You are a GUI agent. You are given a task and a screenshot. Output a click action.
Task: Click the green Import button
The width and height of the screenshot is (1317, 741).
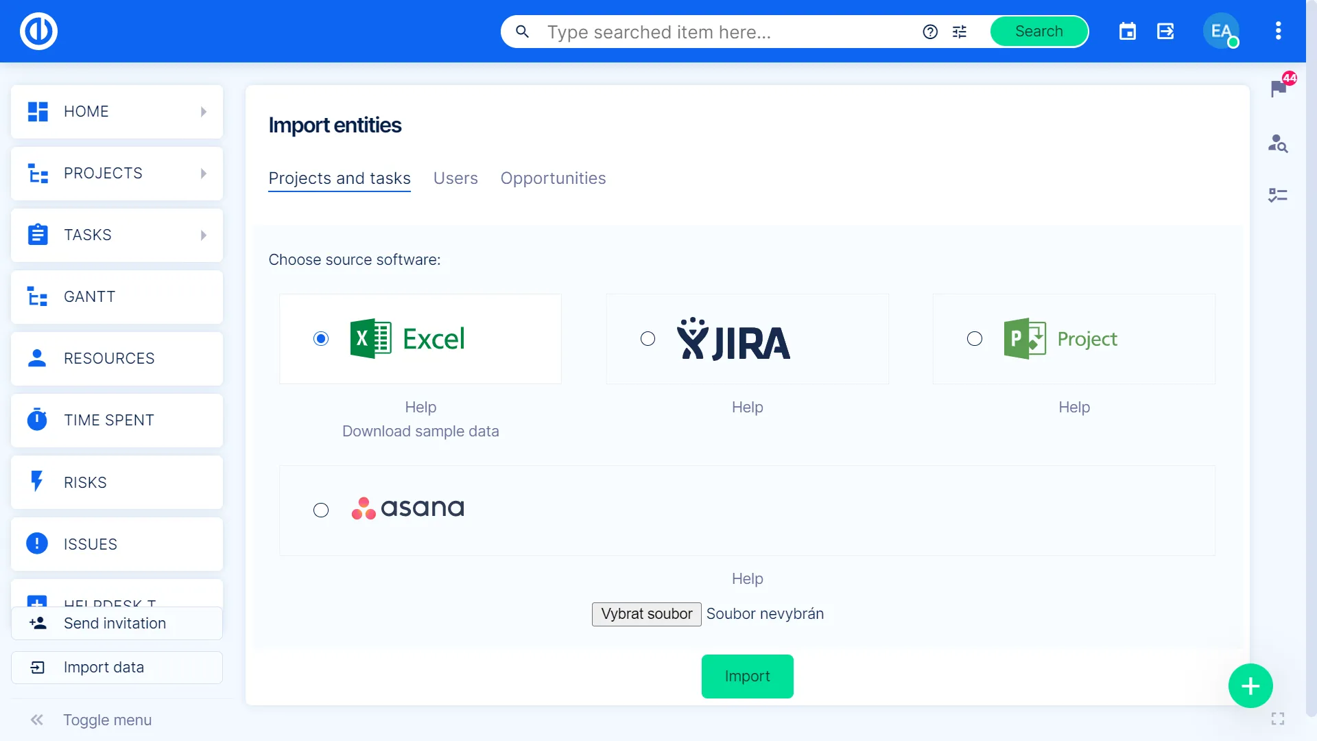click(x=747, y=677)
